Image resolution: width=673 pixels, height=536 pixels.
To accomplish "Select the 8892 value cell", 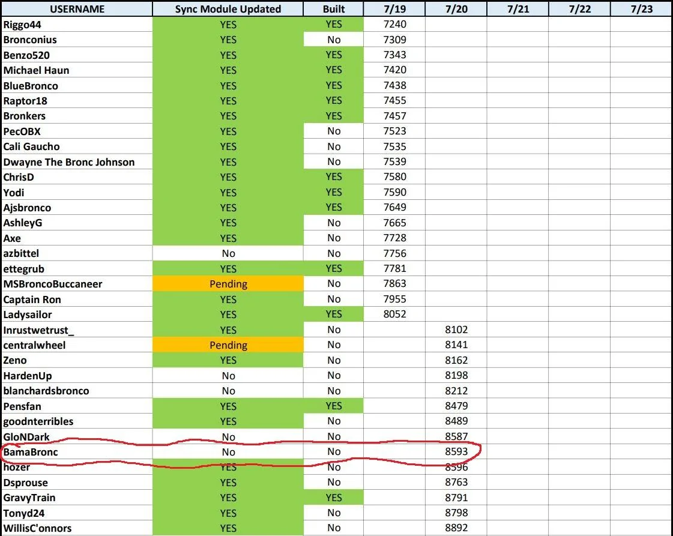I will pos(456,528).
